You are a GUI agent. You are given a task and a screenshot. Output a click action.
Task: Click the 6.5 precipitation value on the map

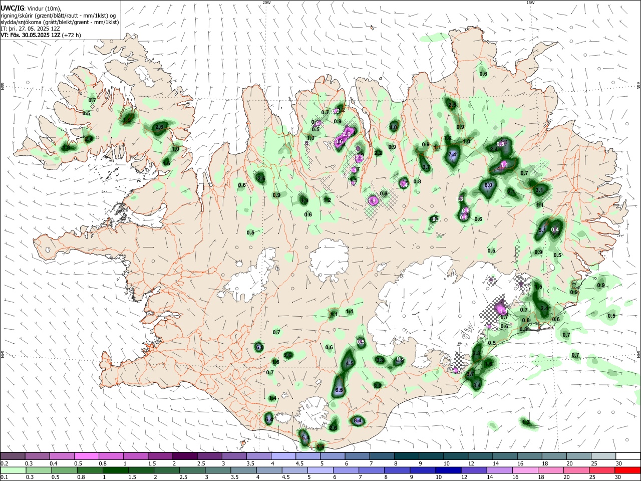tap(339, 390)
